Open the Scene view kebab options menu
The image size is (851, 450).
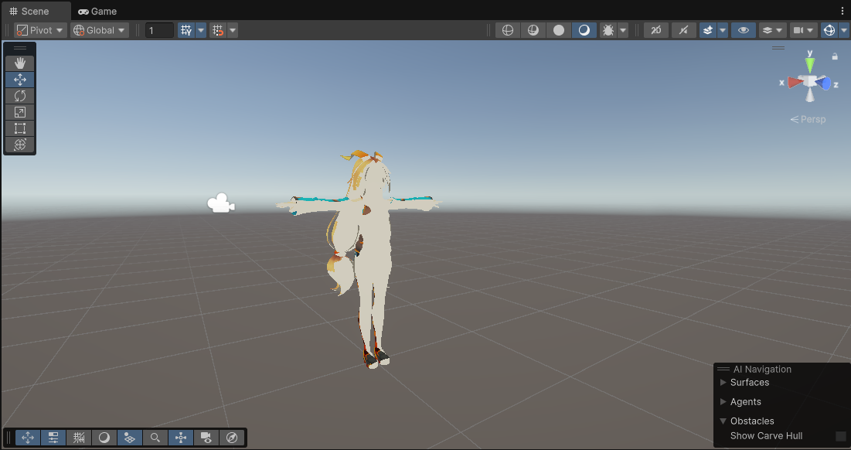click(842, 11)
